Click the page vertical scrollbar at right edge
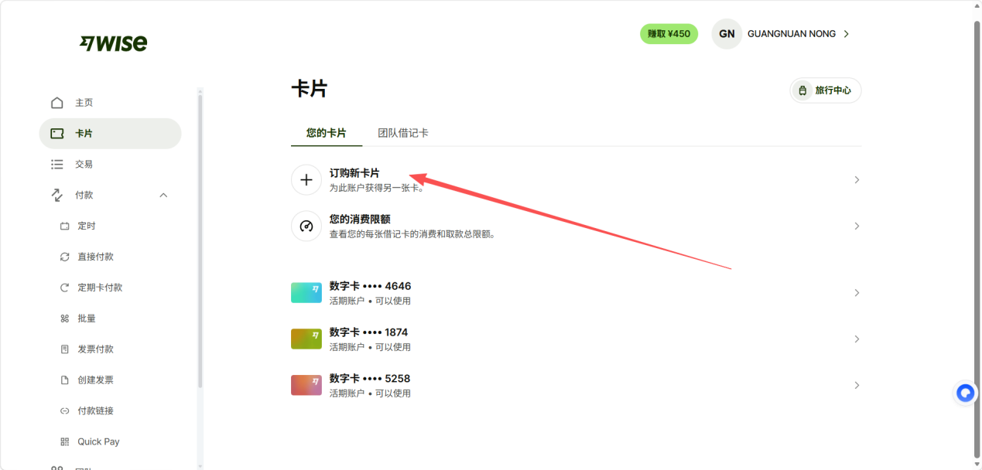The width and height of the screenshot is (982, 470). [977, 240]
